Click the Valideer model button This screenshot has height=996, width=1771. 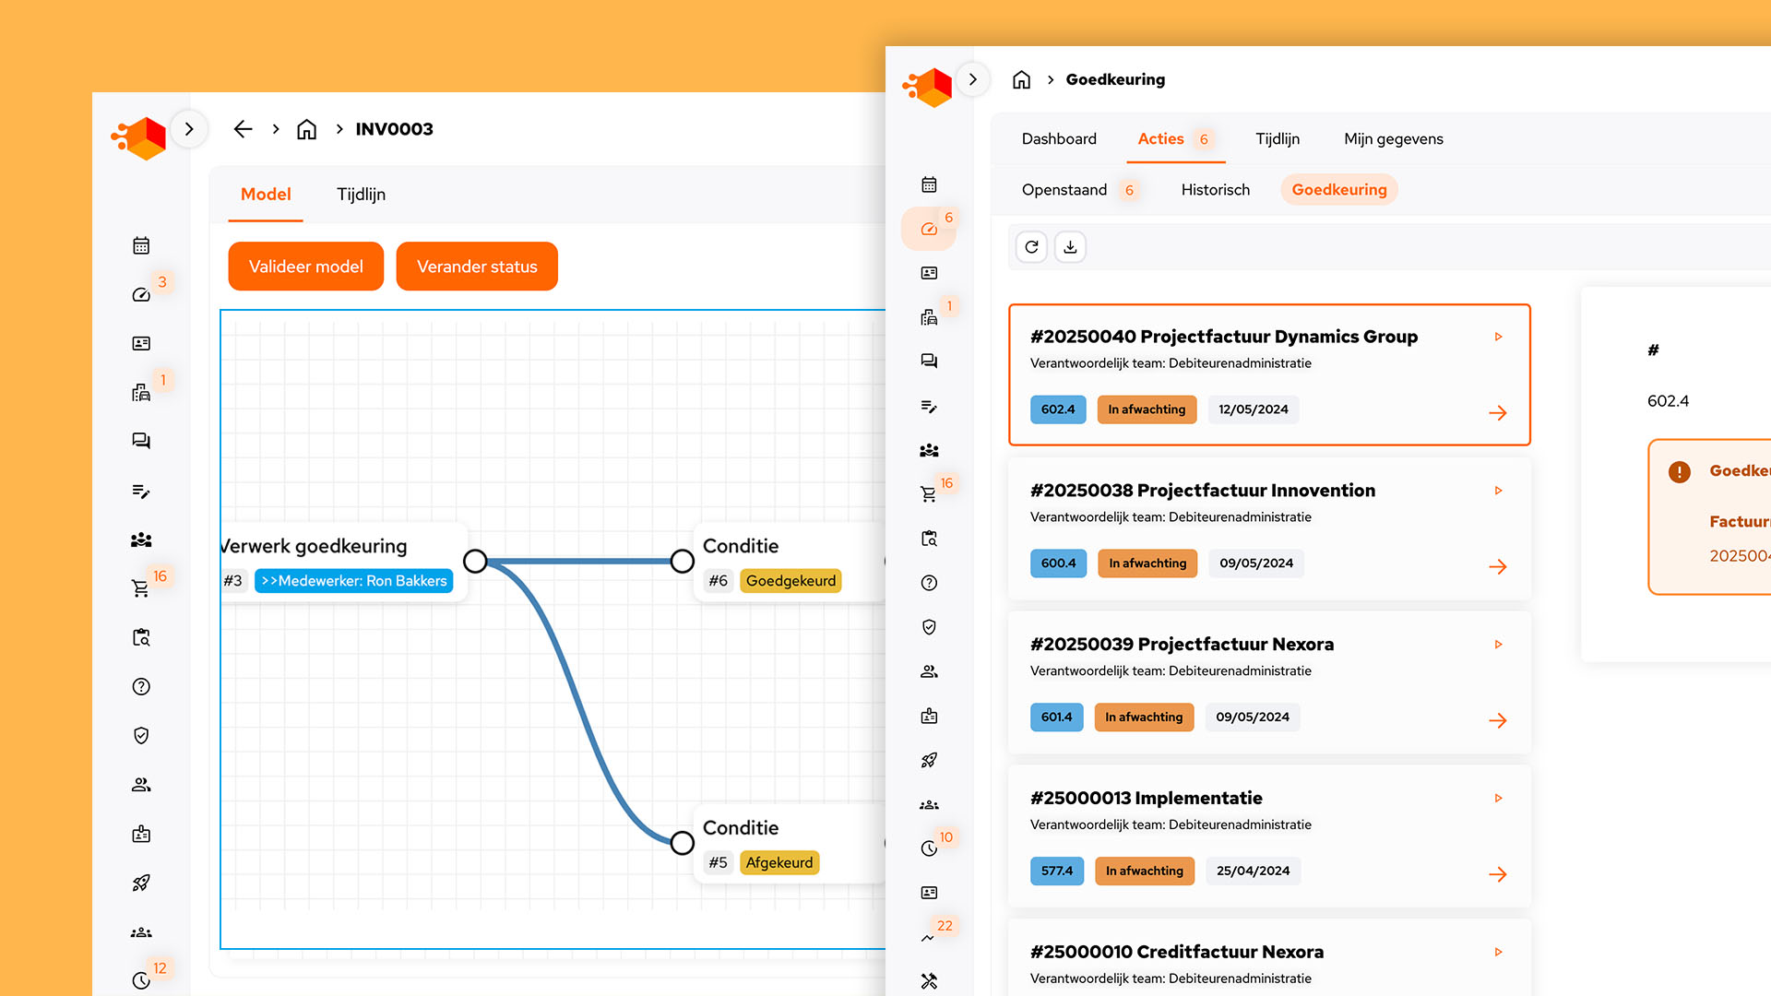(x=305, y=266)
